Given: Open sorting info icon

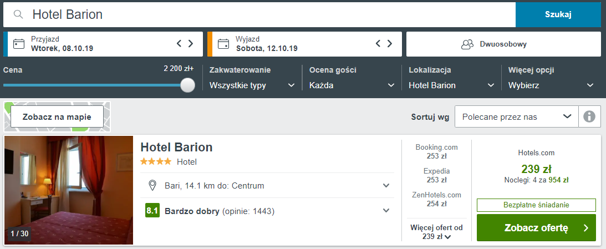Looking at the screenshot, I should 589,116.
